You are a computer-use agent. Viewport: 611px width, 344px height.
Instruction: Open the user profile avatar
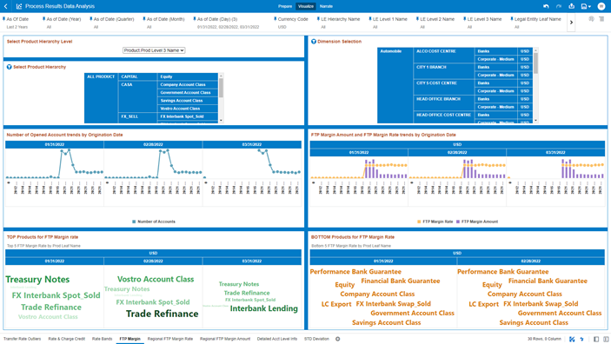point(601,6)
